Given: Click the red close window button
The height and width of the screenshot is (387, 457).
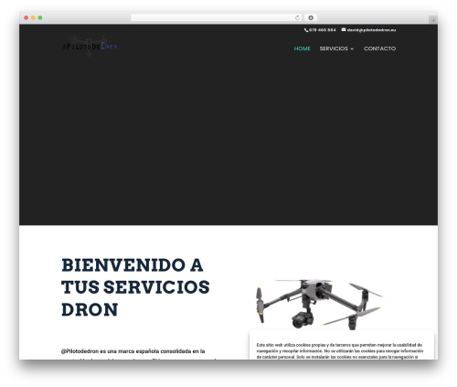Looking at the screenshot, I should 27,18.
